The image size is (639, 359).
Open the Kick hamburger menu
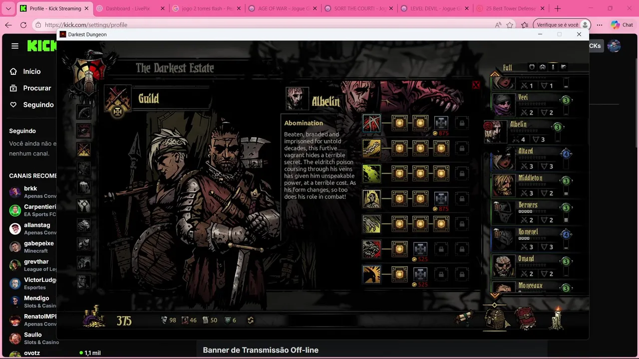pyautogui.click(x=15, y=46)
